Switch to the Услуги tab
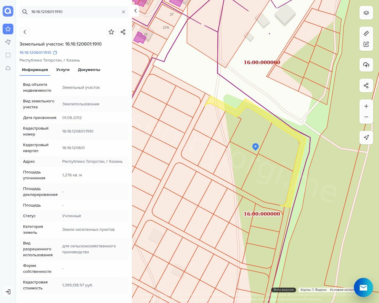Screen dimensions: 379x303 coord(63,70)
